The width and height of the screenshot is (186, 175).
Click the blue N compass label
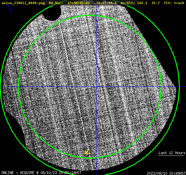[x=8, y=5]
